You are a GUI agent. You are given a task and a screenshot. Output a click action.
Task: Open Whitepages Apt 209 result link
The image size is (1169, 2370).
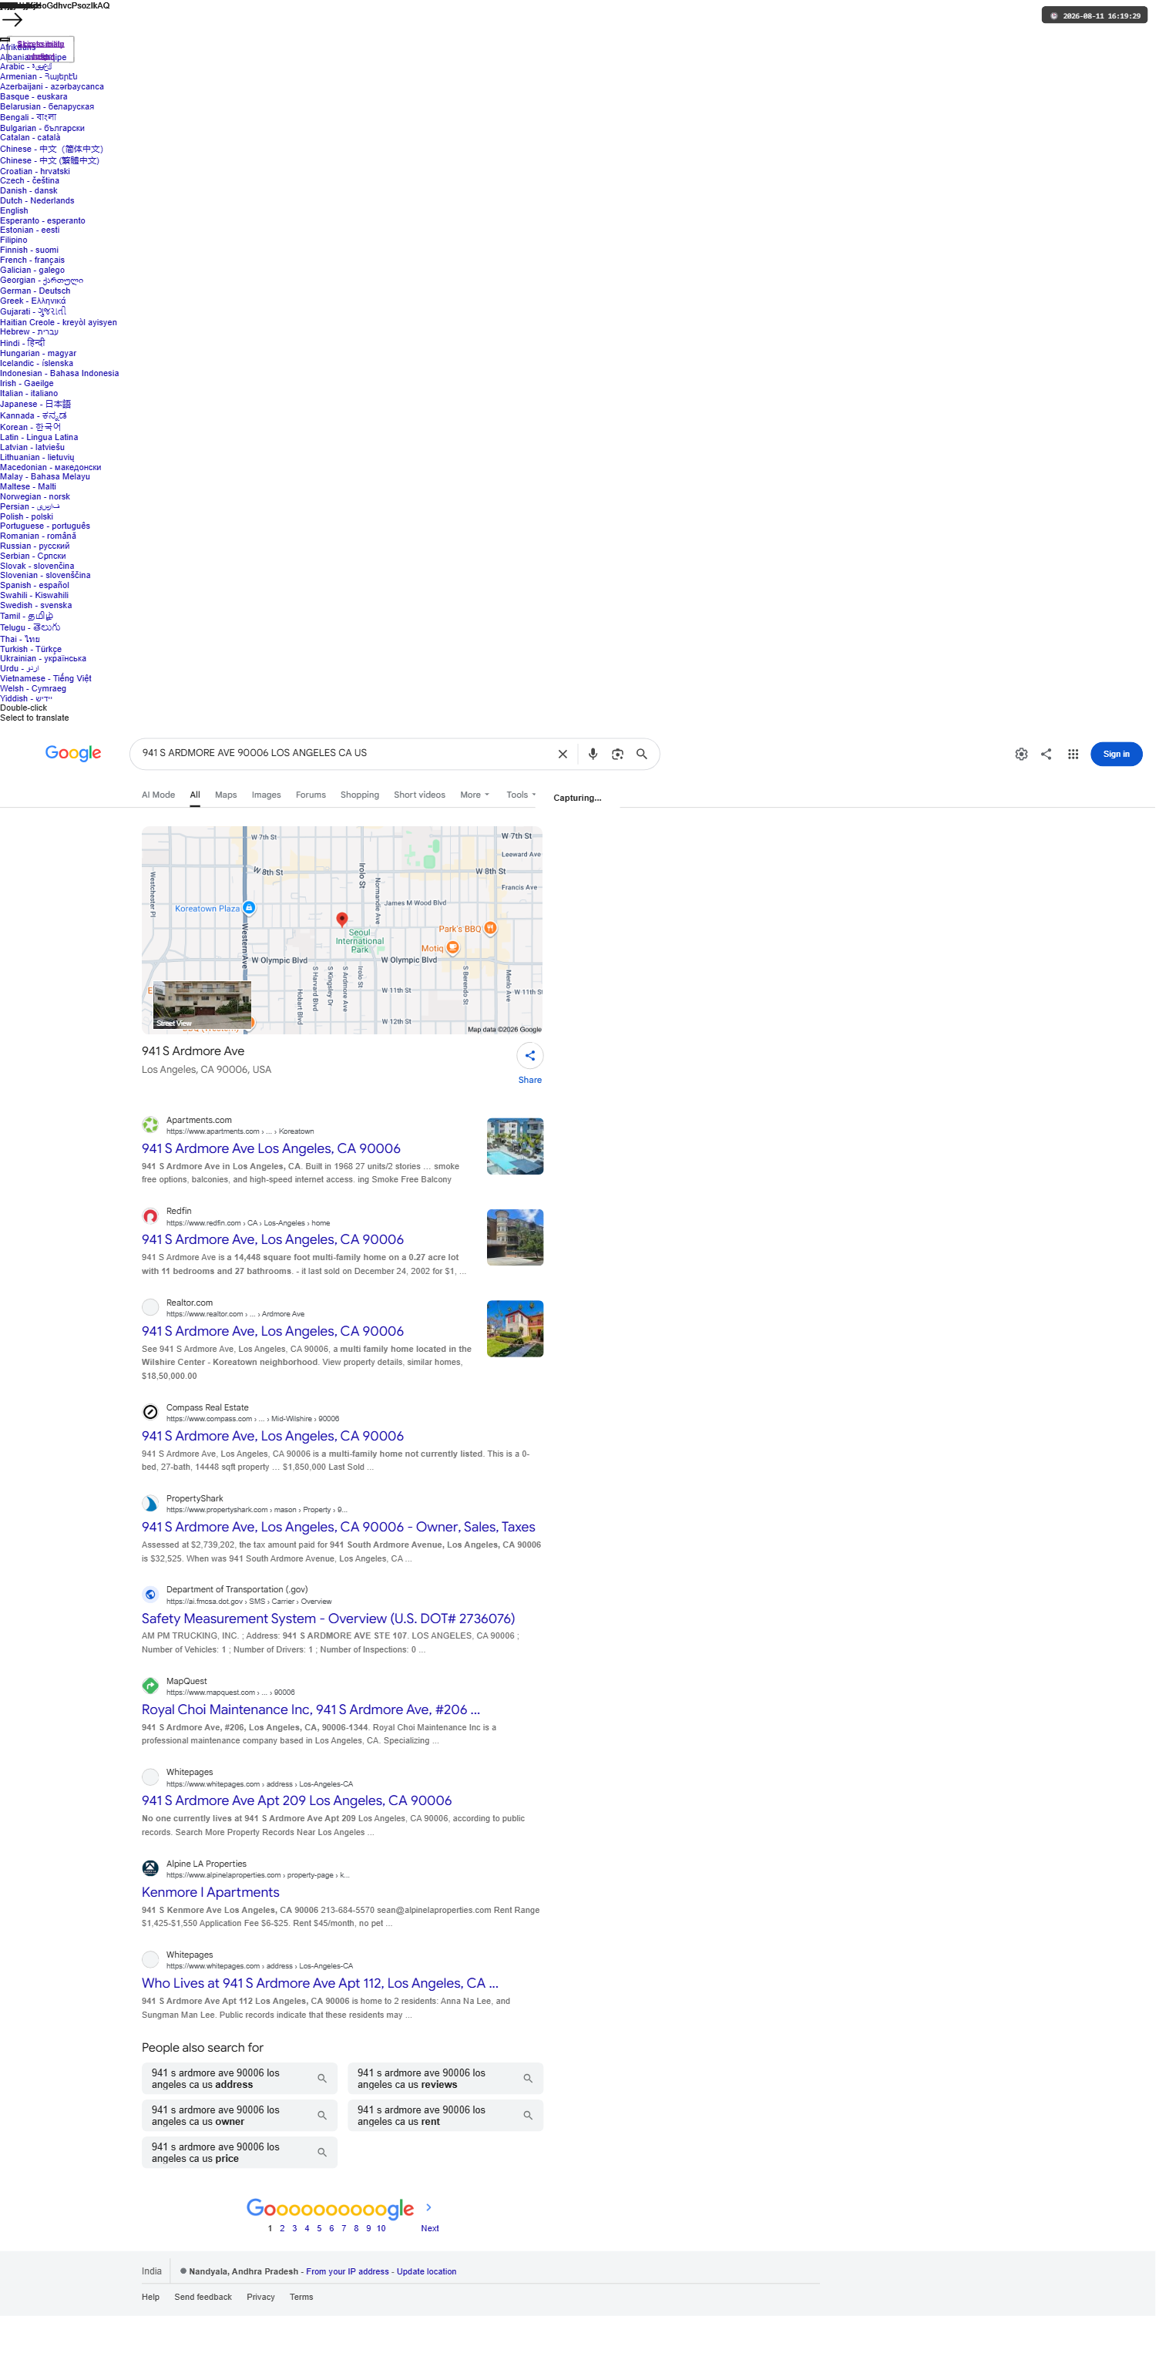click(297, 1800)
